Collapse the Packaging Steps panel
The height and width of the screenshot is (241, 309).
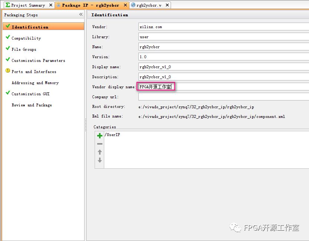point(81,14)
